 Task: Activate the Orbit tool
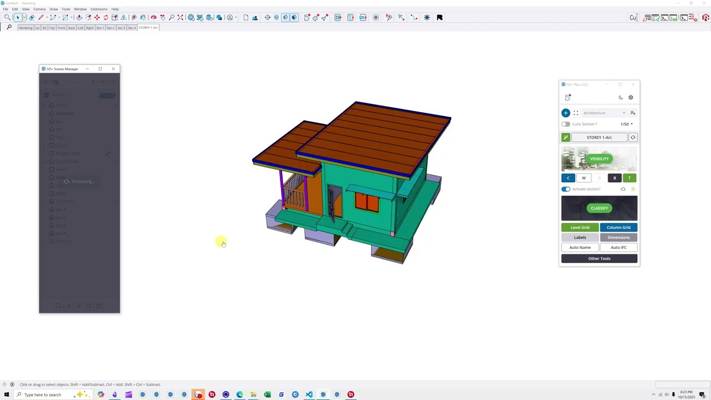tap(153, 17)
